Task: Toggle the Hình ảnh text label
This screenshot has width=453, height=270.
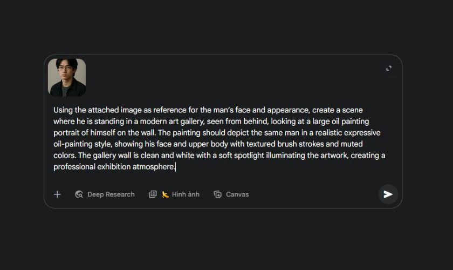Action: (x=186, y=194)
